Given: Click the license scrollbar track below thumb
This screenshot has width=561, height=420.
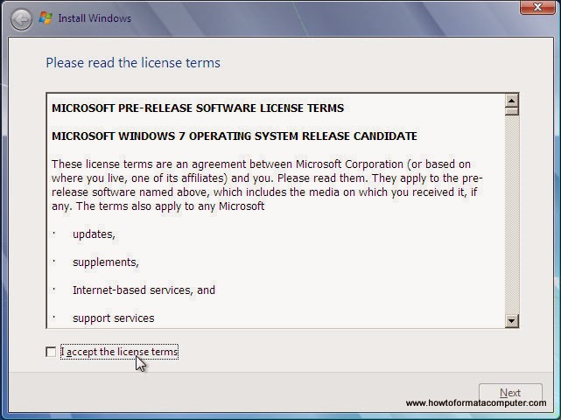Looking at the screenshot, I should (512, 214).
